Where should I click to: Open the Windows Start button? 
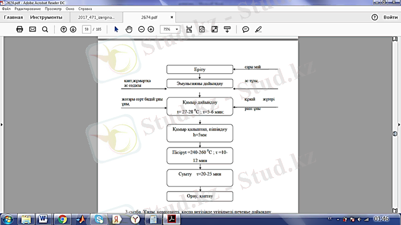pyautogui.click(x=8, y=219)
